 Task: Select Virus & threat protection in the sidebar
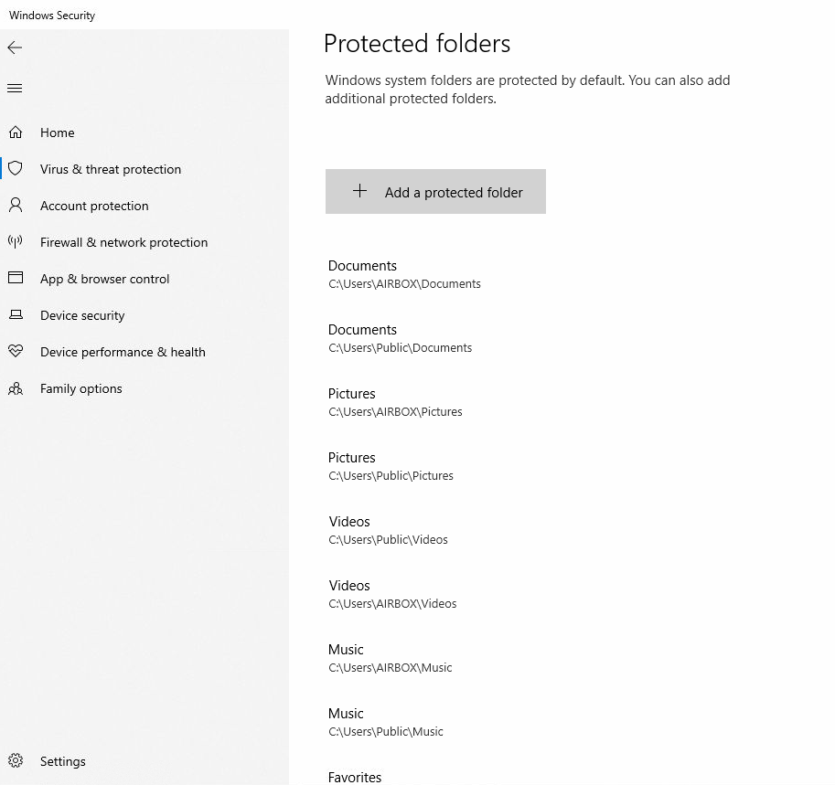point(111,169)
